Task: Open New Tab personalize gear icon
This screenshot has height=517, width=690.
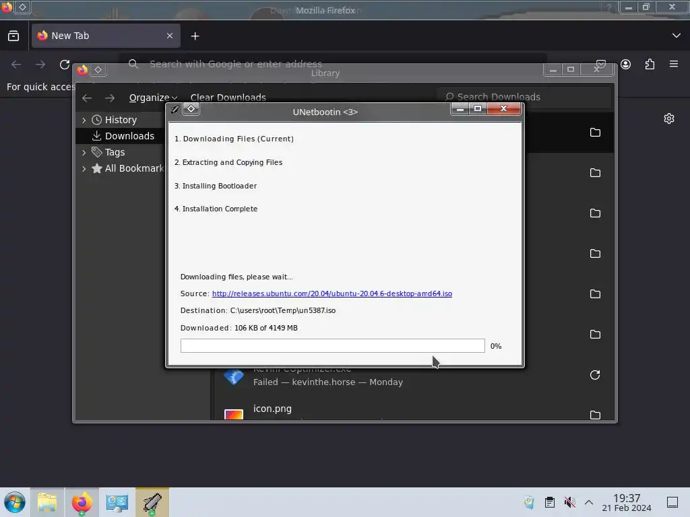Action: [x=669, y=118]
